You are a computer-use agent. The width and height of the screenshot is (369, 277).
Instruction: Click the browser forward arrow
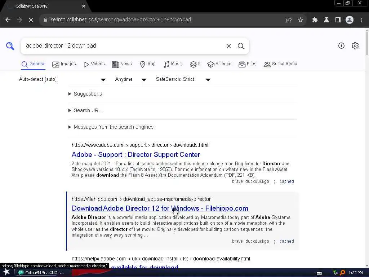tap(19, 20)
